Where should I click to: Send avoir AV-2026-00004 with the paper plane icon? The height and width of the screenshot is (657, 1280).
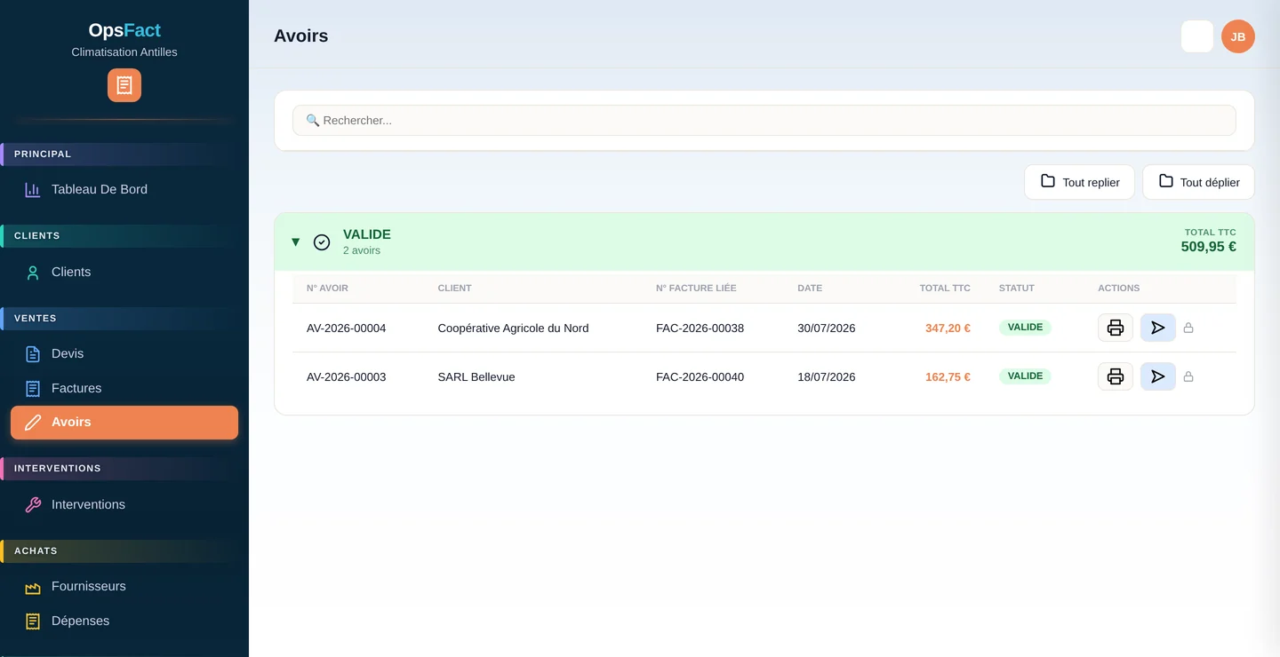click(x=1158, y=328)
